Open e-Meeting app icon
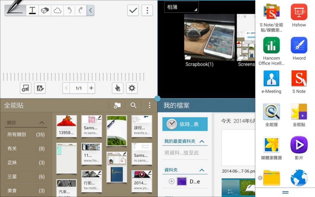Screen dimensions: 315x197 [271, 82]
